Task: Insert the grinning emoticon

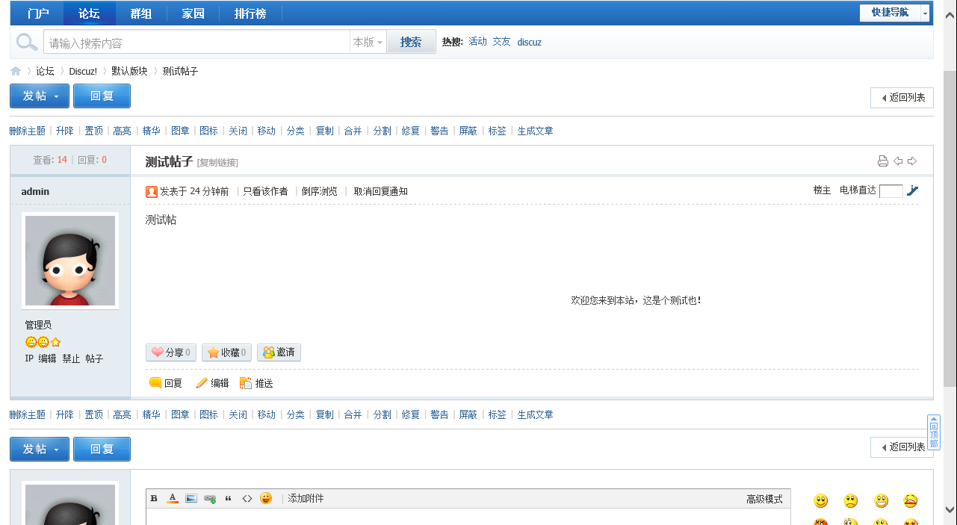Action: point(882,501)
